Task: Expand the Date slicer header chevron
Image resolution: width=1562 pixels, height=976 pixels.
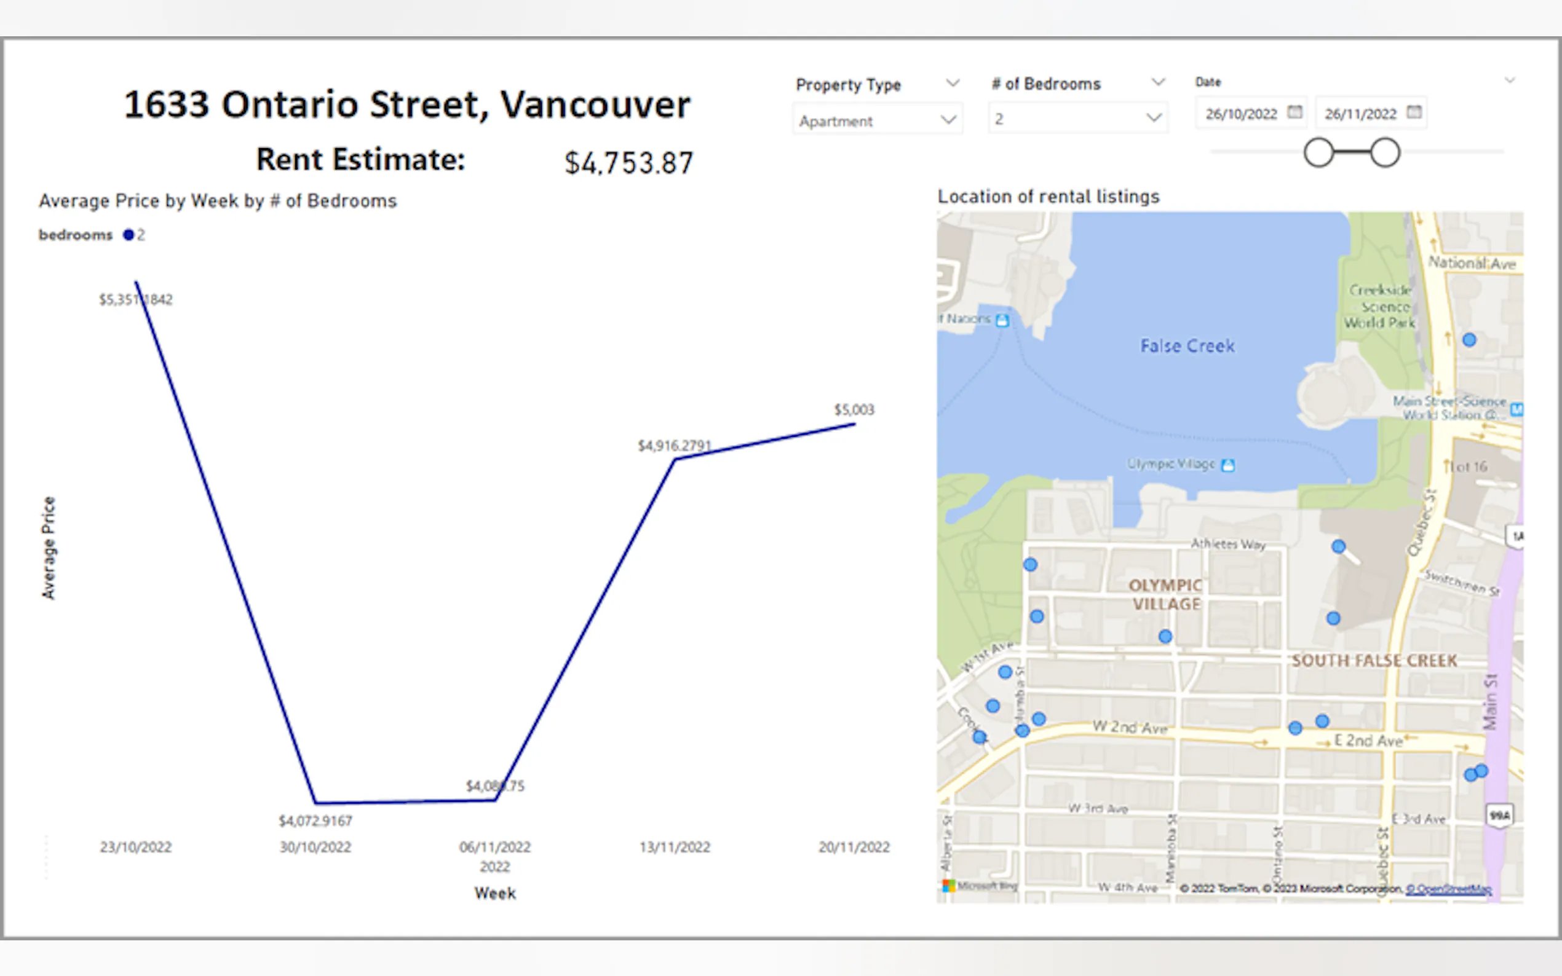Action: [1510, 81]
